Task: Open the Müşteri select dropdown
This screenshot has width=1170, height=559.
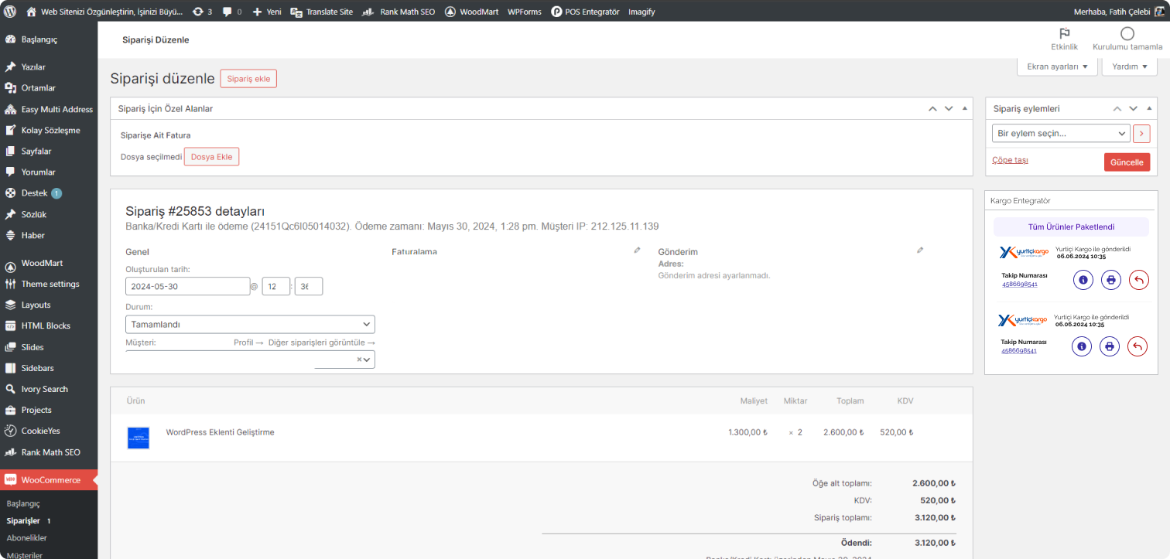Action: [250, 360]
